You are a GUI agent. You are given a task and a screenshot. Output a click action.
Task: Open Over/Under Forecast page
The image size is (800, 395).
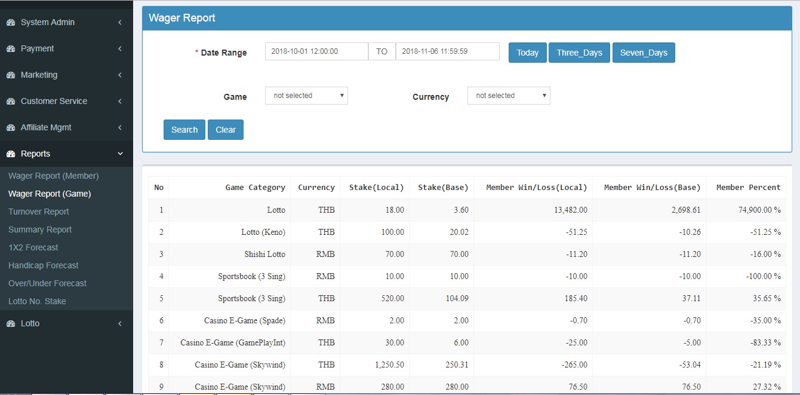click(48, 283)
